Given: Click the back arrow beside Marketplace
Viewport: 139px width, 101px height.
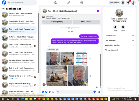Looking at the screenshot, I should pyautogui.click(x=3, y=9).
